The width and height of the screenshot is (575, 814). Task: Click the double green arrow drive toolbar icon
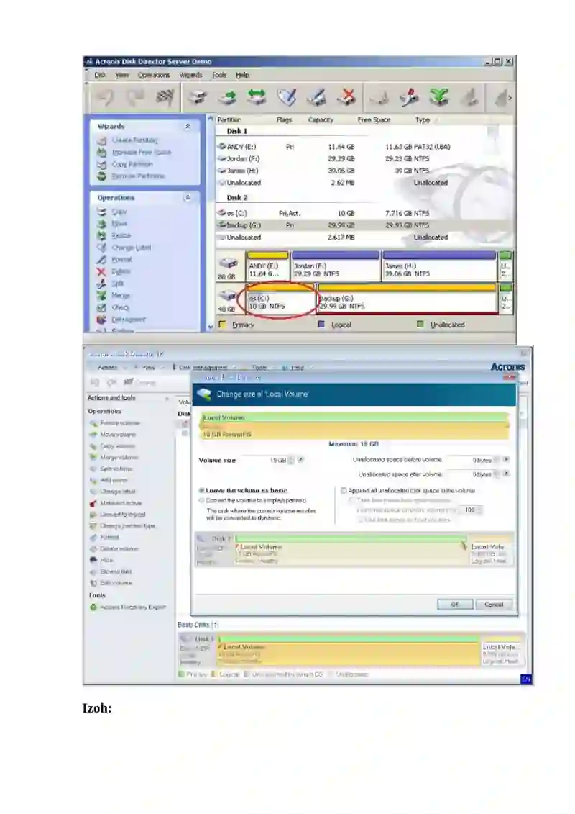coord(256,98)
